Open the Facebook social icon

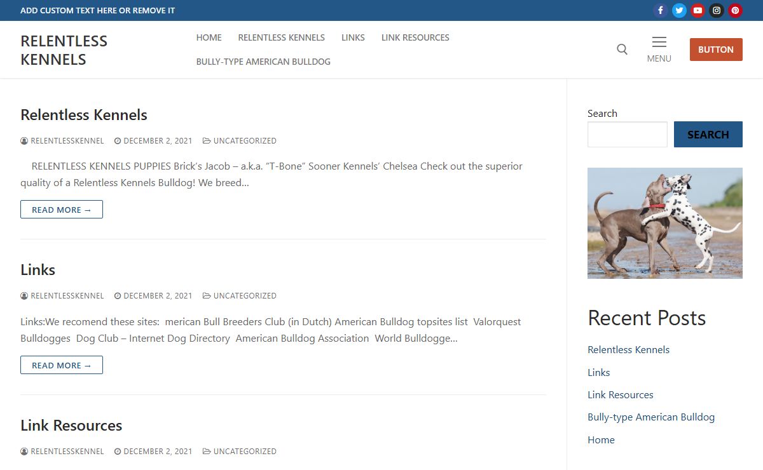coord(661,10)
